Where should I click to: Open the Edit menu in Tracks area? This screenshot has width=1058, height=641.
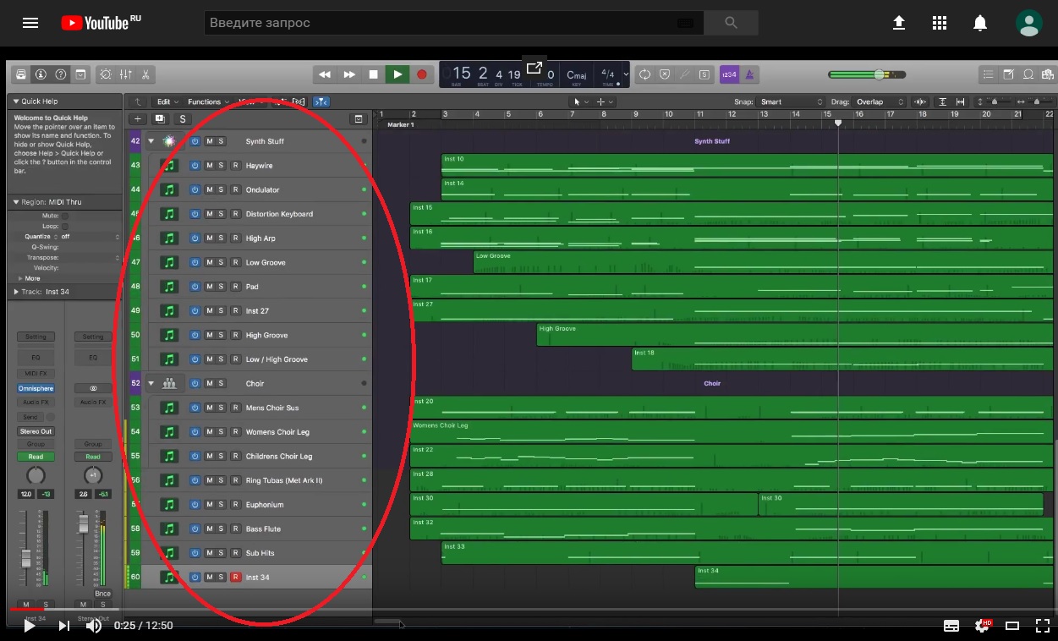tap(167, 101)
